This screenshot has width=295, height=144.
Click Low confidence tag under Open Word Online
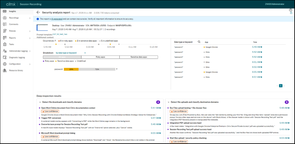click(50, 111)
